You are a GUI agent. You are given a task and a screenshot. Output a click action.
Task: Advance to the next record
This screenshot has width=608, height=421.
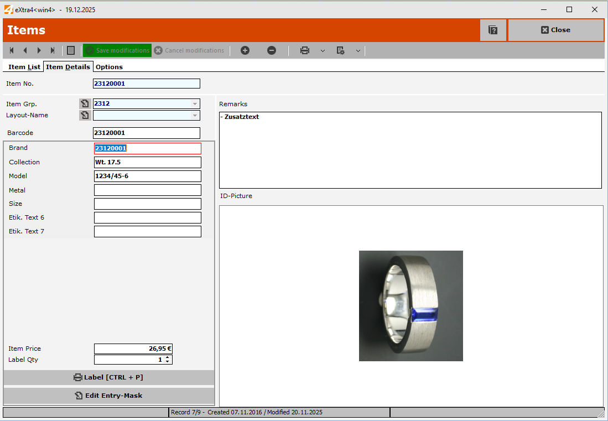point(39,50)
